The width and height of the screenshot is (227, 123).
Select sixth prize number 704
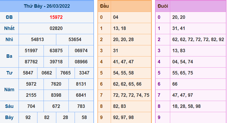[x=31, y=106]
